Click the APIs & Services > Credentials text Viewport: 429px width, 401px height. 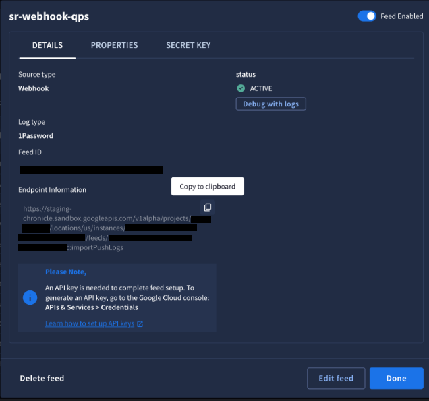coord(91,307)
